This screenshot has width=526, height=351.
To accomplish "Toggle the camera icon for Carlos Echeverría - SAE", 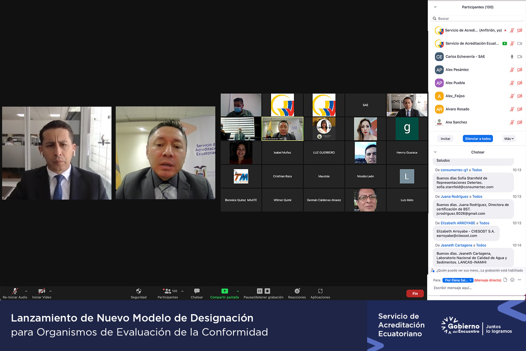I will coord(520,57).
